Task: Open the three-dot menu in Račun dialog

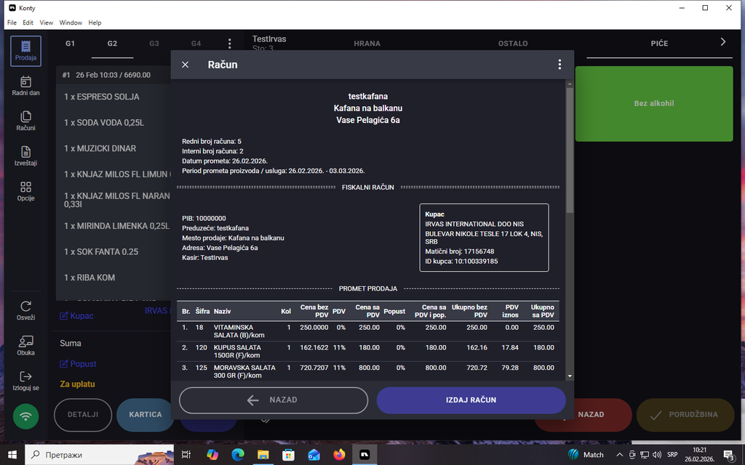Action: [559, 64]
